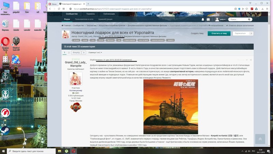Open the Правила navigation tab

pyautogui.click(x=90, y=14)
